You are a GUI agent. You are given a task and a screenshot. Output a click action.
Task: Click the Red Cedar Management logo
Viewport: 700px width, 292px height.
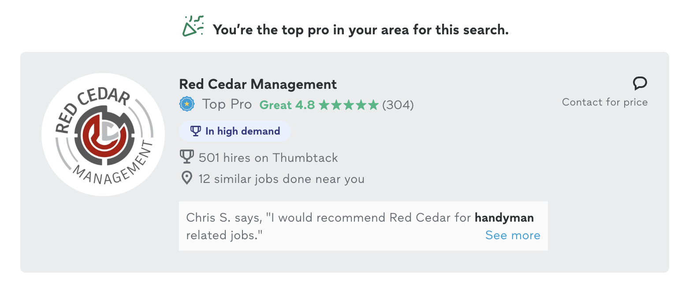[x=103, y=135]
